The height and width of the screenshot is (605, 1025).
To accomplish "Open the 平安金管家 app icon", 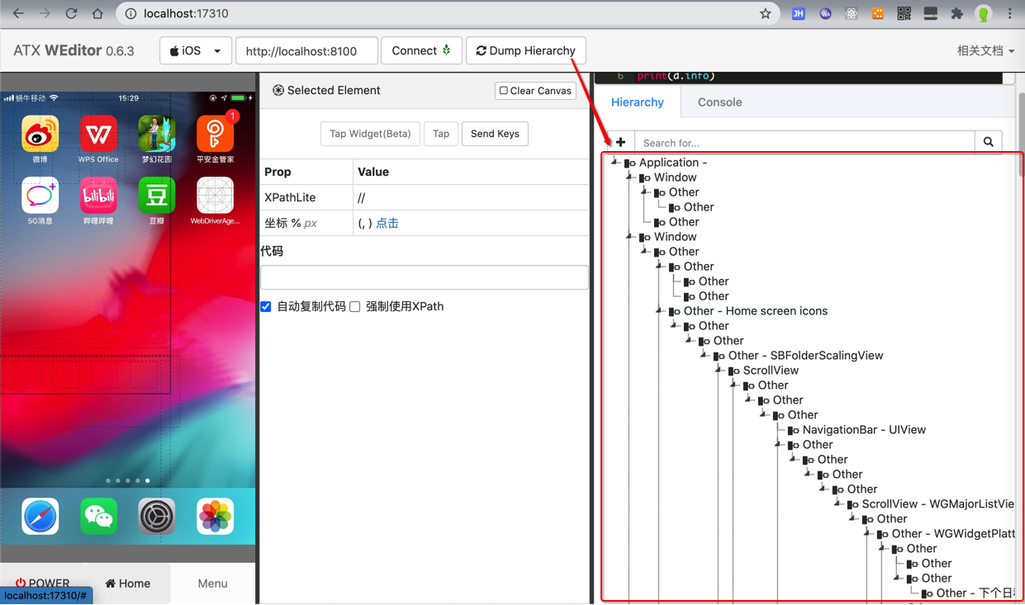I will (215, 134).
